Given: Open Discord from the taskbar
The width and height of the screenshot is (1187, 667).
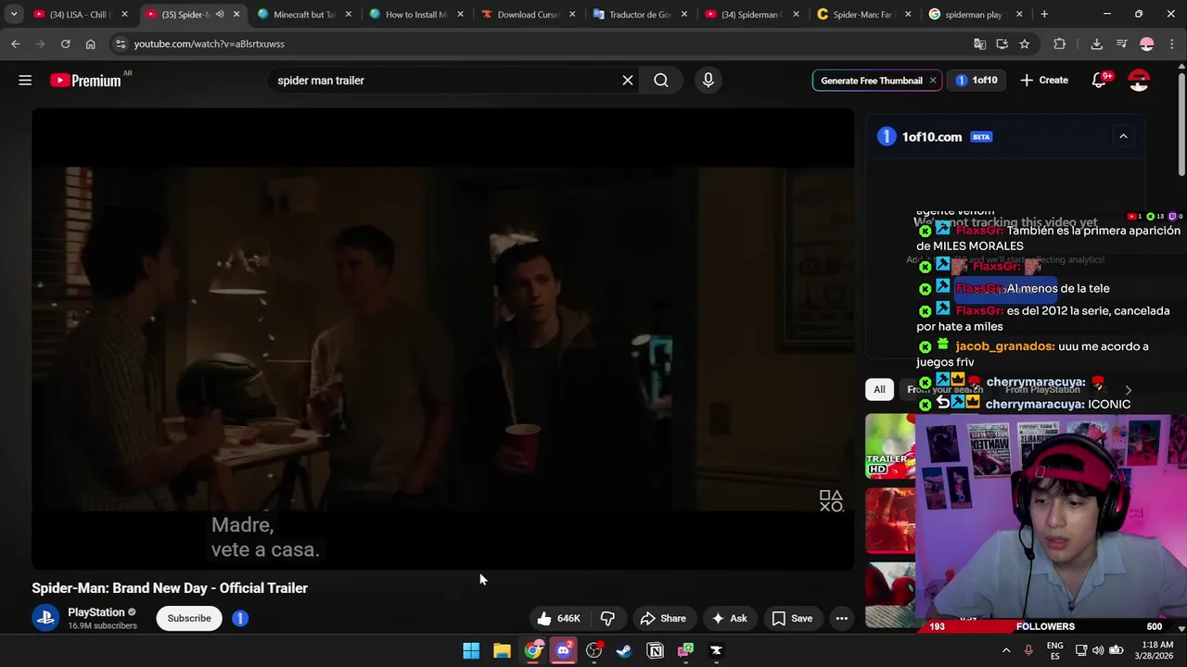Looking at the screenshot, I should pos(563,650).
